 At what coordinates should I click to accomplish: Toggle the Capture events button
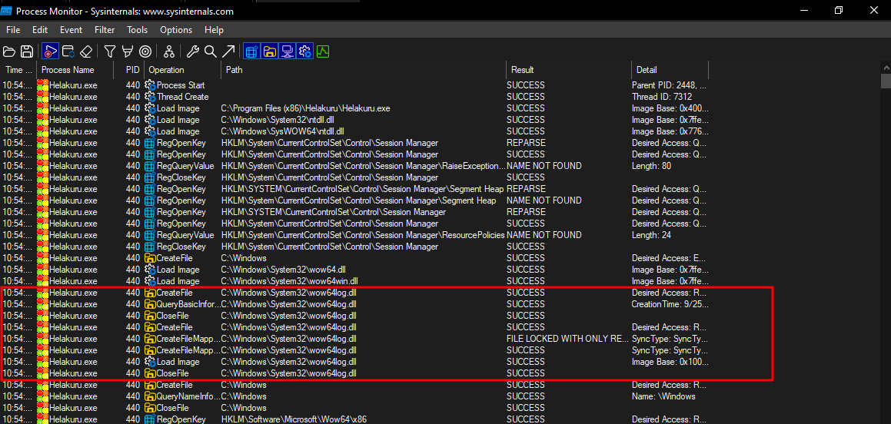coord(50,51)
